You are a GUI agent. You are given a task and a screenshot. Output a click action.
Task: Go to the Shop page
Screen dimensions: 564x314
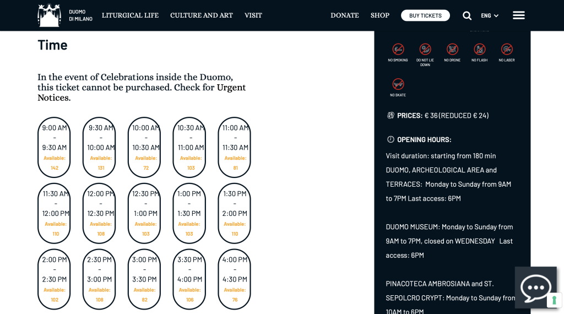(x=380, y=15)
